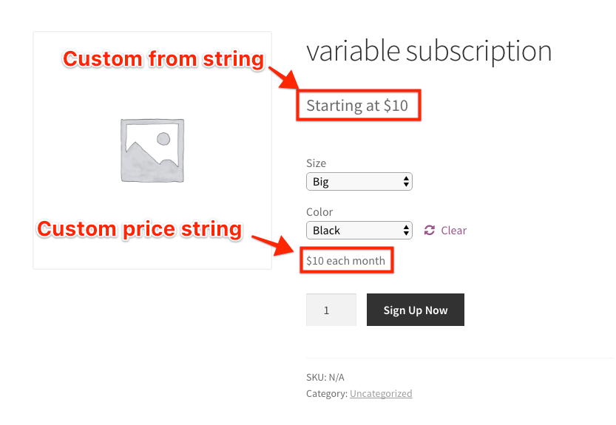Click the Custom price string annotation
This screenshot has height=425, width=616.
(140, 229)
